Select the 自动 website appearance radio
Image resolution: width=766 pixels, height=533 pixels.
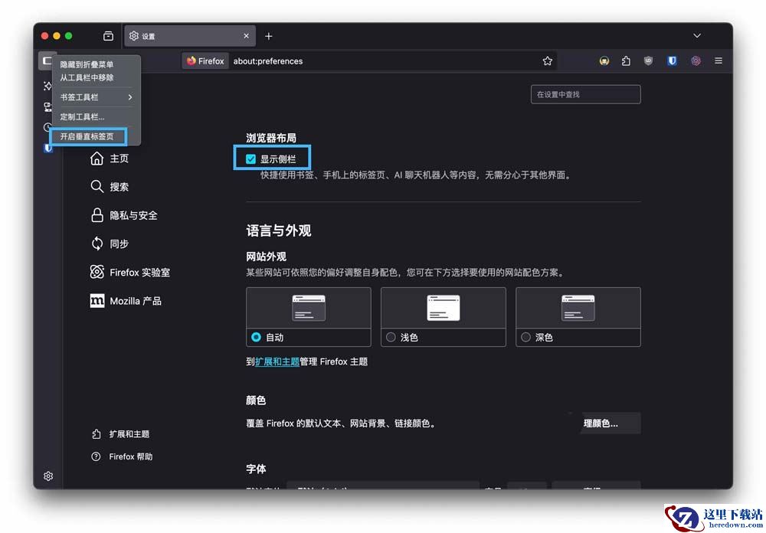(x=256, y=337)
